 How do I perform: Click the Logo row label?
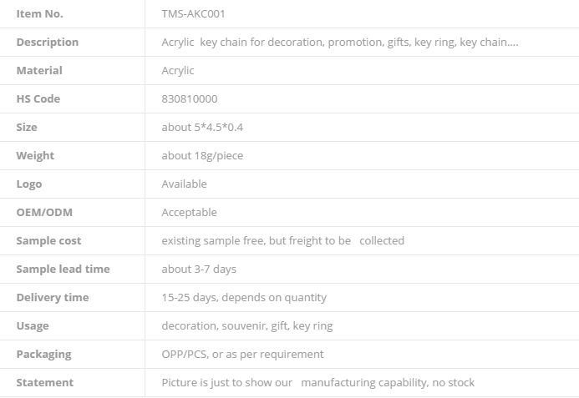pos(28,184)
